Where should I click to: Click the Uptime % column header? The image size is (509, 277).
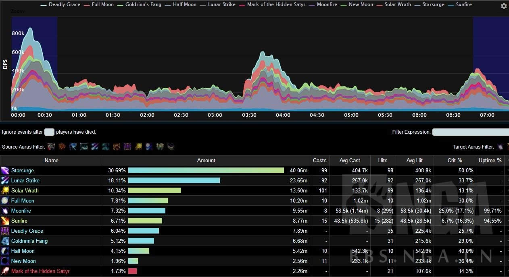click(x=490, y=160)
